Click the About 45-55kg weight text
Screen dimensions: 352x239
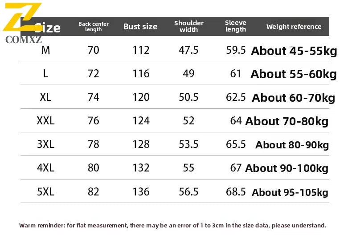tap(294, 51)
